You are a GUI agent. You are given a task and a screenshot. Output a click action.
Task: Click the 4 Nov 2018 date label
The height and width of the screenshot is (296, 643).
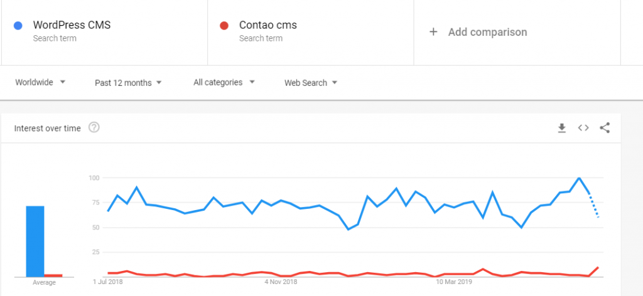281,282
